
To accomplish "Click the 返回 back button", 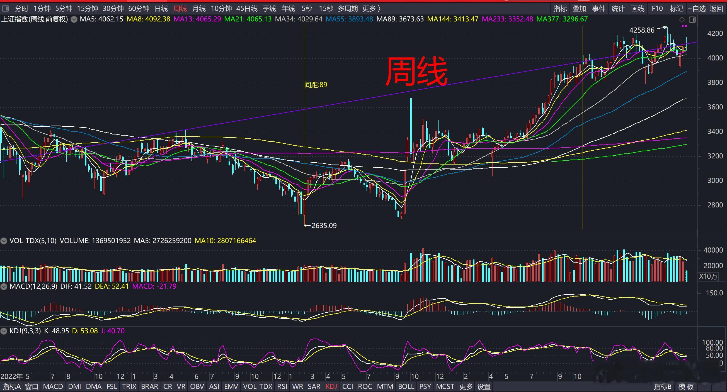I will (x=716, y=9).
